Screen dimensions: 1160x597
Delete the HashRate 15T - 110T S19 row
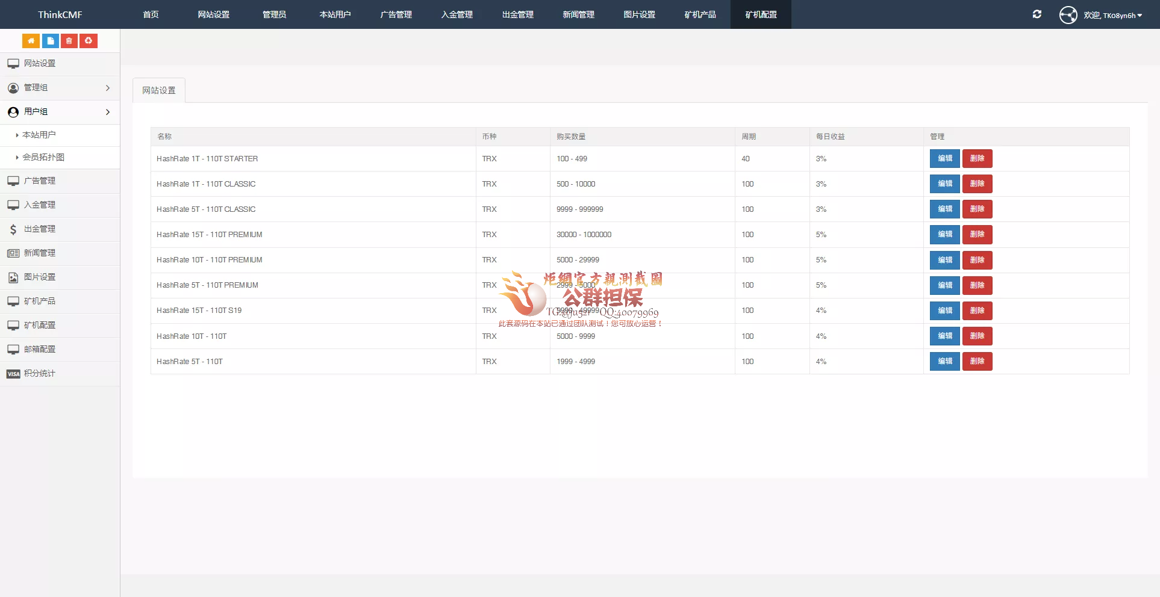click(x=977, y=311)
